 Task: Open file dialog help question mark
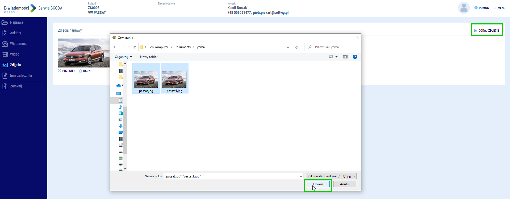coord(355,57)
